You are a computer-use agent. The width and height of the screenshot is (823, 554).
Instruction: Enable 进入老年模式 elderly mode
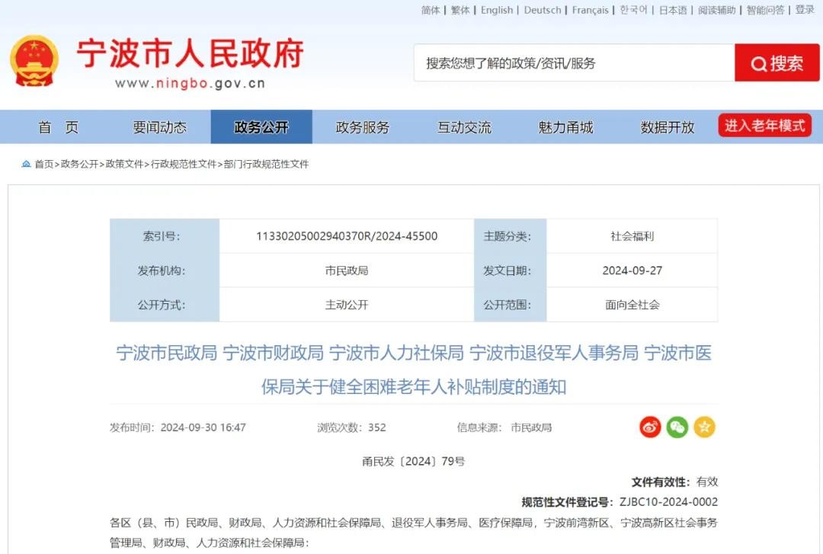(x=764, y=126)
